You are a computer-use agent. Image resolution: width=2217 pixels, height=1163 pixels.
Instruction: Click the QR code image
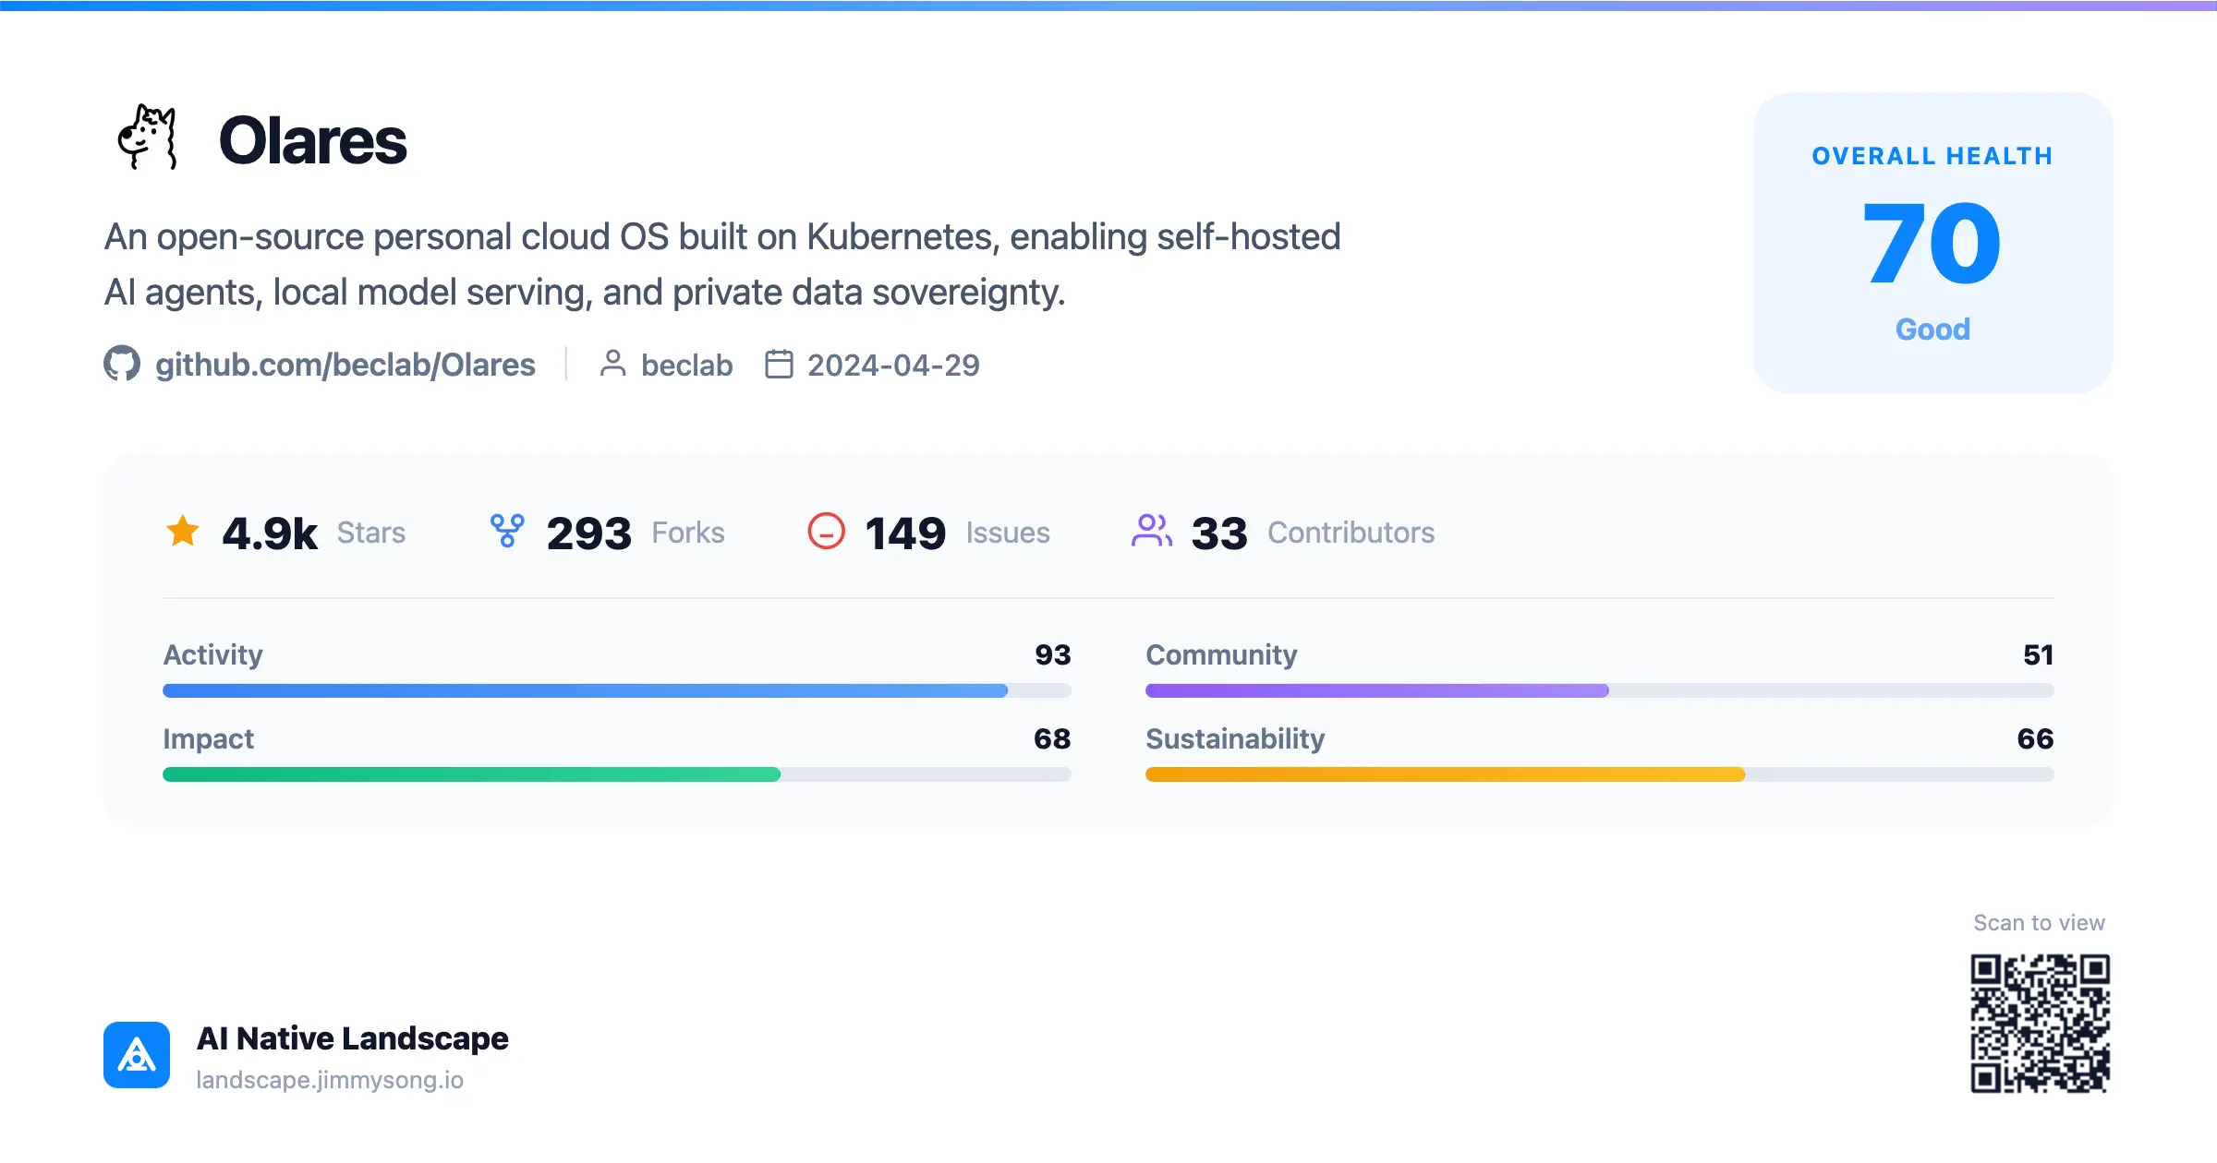click(x=2041, y=1024)
